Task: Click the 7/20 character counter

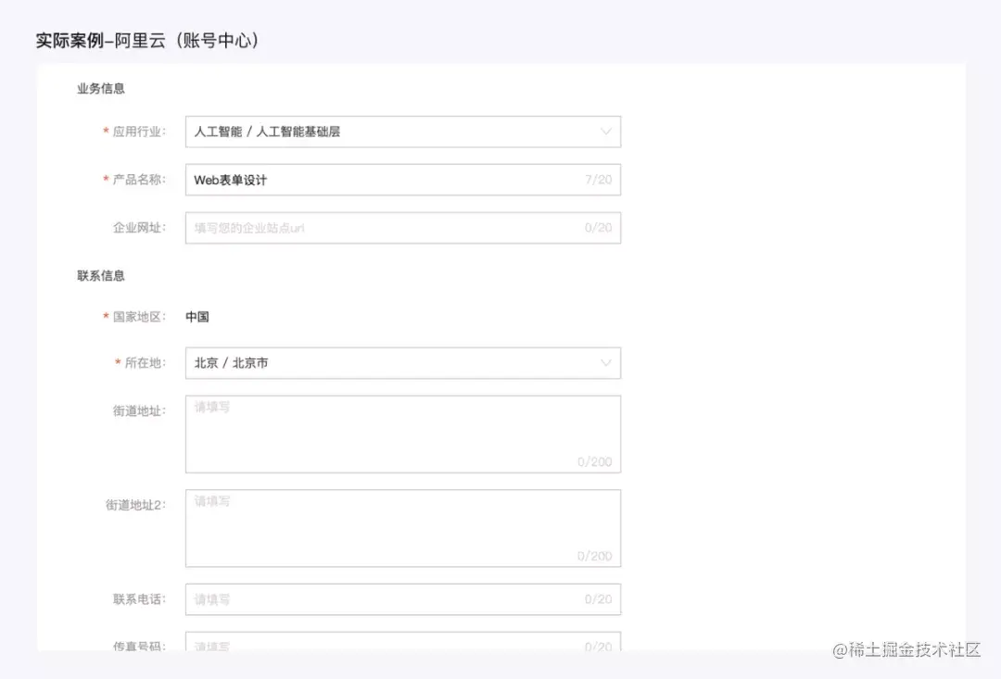Action: click(x=598, y=180)
